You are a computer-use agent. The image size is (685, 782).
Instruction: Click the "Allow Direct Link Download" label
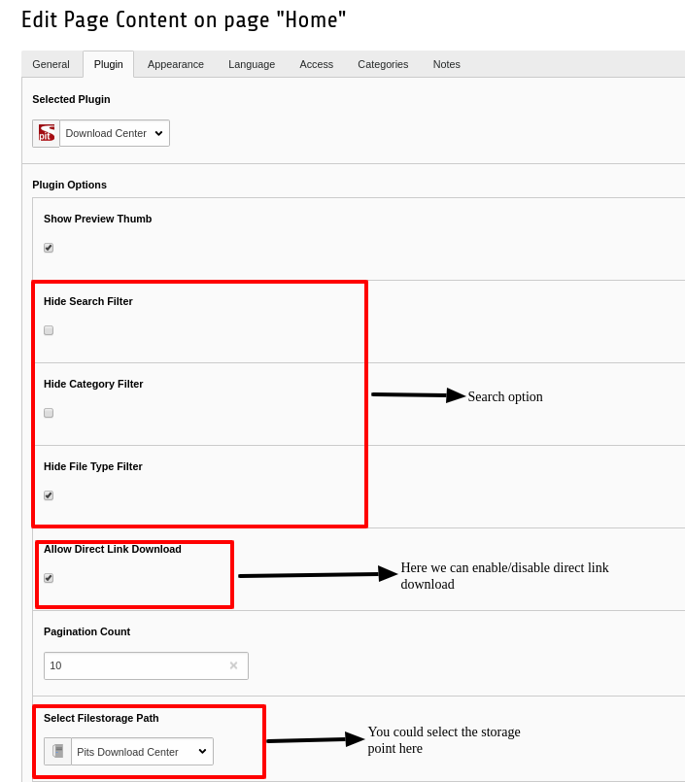click(113, 549)
